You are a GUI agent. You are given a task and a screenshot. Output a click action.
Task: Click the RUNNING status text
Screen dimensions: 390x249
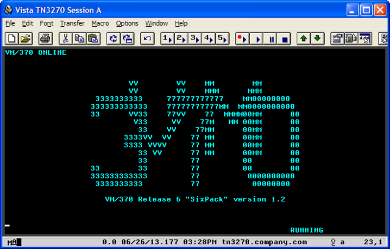[x=307, y=230]
